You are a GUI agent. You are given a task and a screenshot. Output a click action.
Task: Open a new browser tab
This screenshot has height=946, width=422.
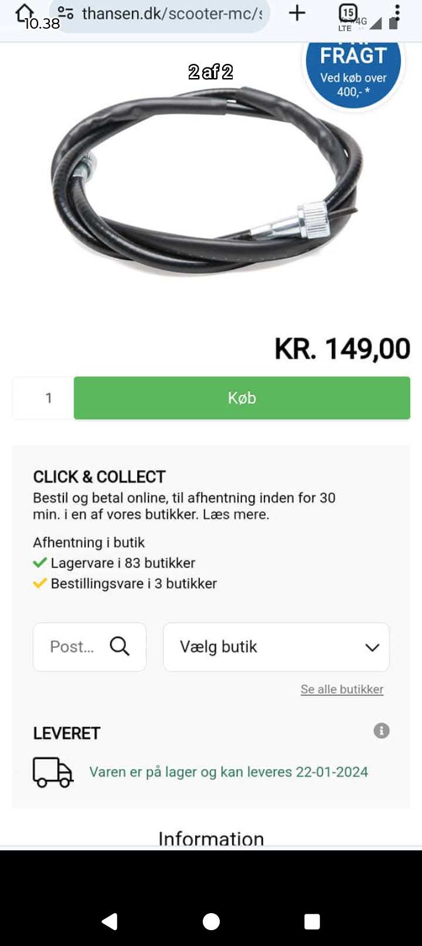pos(297,13)
